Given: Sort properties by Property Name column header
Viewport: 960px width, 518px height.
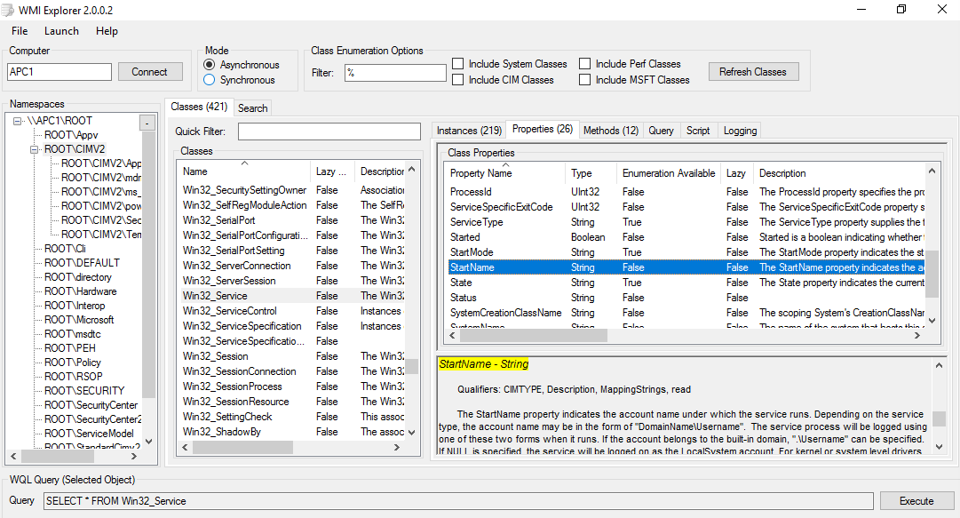Looking at the screenshot, I should (505, 173).
